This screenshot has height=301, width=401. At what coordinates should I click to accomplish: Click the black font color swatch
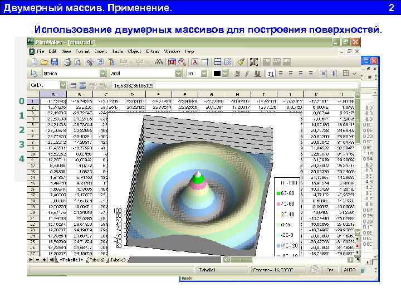pyautogui.click(x=217, y=74)
